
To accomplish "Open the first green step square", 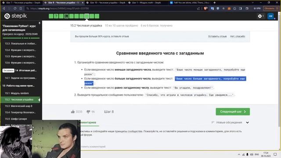I will tap(51, 16).
